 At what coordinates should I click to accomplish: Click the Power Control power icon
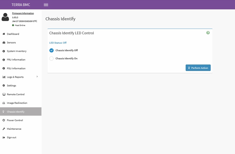4,120
